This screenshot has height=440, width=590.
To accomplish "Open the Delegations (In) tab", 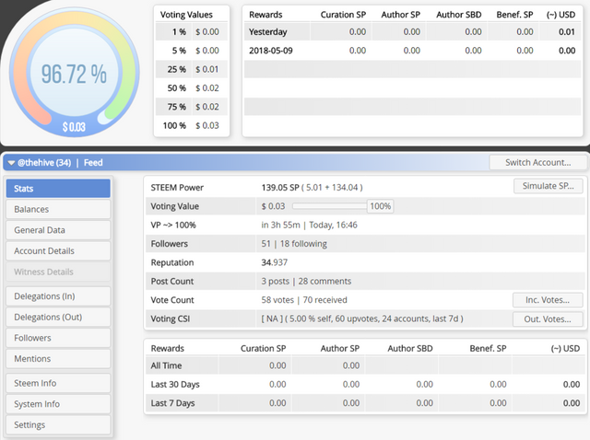I will pyautogui.click(x=58, y=296).
